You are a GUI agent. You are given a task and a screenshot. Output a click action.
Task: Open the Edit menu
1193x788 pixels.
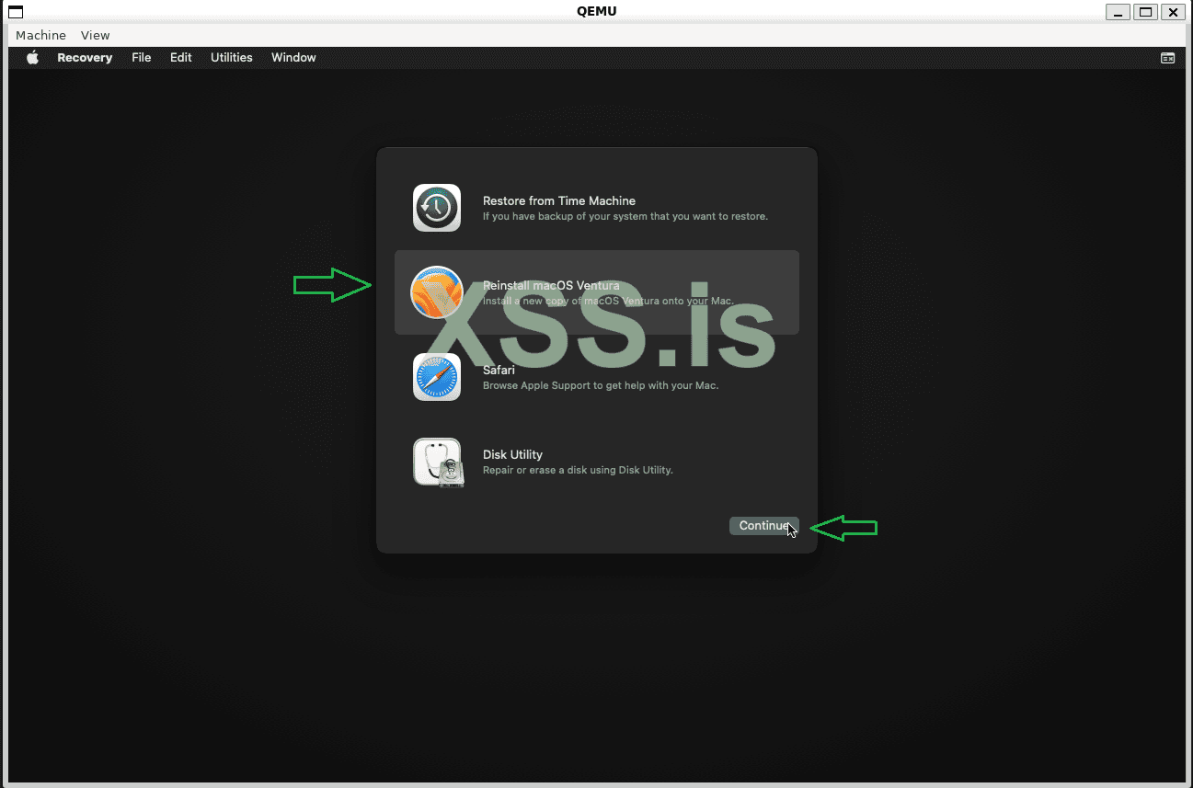pyautogui.click(x=181, y=57)
